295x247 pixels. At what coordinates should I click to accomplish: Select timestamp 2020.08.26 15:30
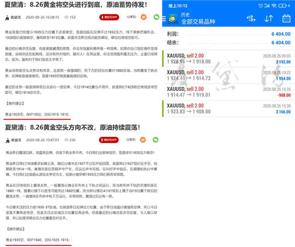click(x=277, y=106)
